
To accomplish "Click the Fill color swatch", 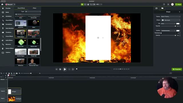I will (178, 23).
